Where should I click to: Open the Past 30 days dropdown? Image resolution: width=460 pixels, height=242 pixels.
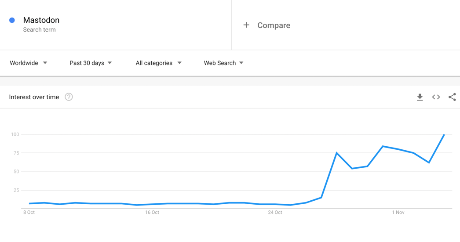(91, 63)
